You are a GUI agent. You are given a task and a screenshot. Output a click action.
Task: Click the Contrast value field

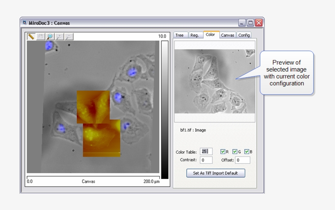coord(206,160)
